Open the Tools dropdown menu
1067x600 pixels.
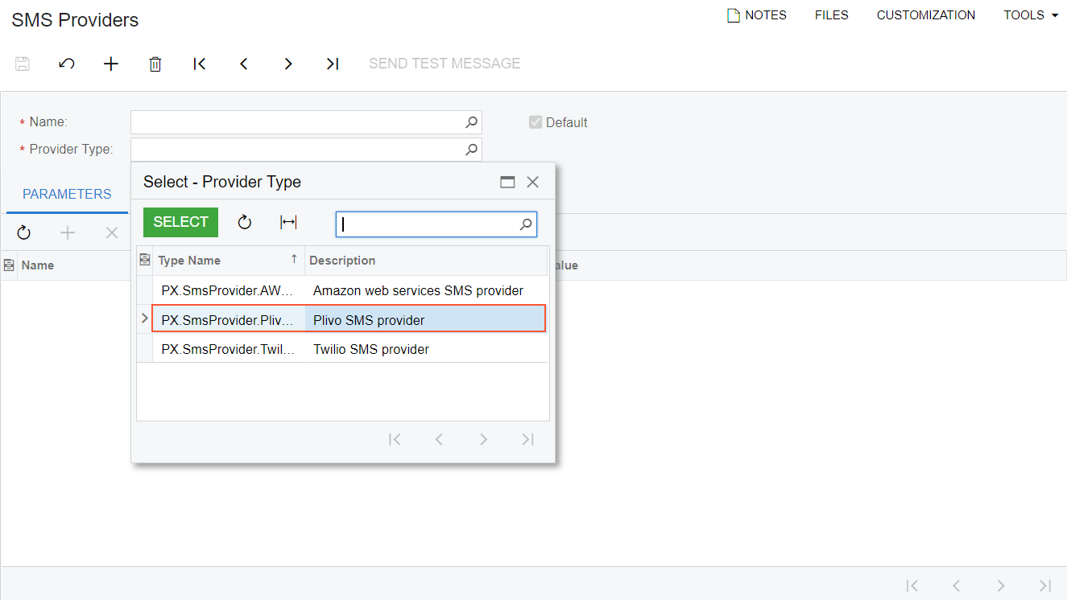coord(1031,15)
